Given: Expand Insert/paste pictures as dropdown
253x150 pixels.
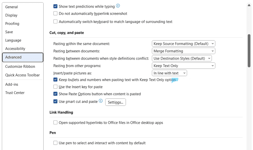Looking at the screenshot, I should [x=169, y=73].
